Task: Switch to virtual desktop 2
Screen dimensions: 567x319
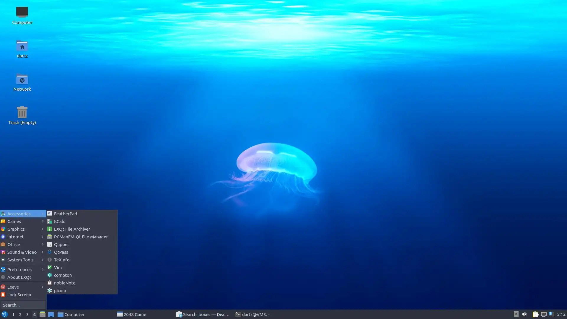Action: (x=20, y=315)
